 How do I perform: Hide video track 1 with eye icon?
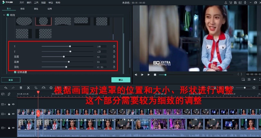pyautogui.click(x=13, y=128)
